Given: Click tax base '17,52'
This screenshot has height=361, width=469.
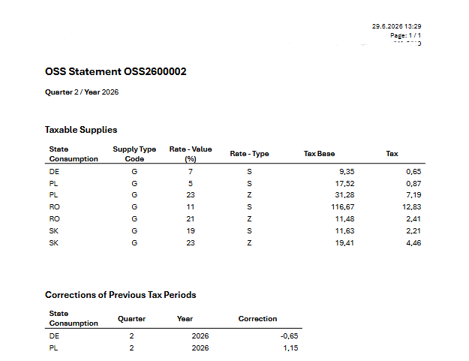Looking at the screenshot, I should [x=344, y=184].
